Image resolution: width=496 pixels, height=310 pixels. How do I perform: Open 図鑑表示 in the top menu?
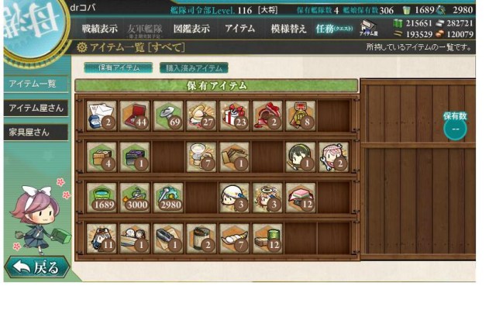(x=191, y=29)
